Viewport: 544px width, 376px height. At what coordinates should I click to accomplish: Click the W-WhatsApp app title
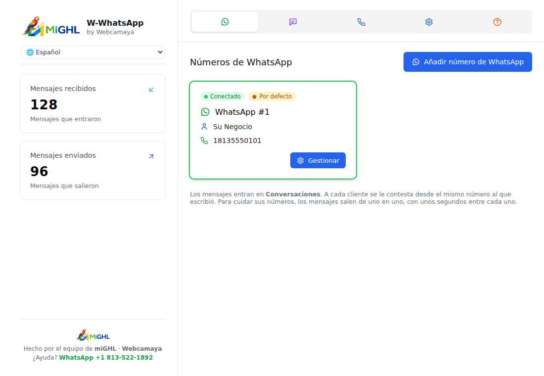[x=115, y=23]
